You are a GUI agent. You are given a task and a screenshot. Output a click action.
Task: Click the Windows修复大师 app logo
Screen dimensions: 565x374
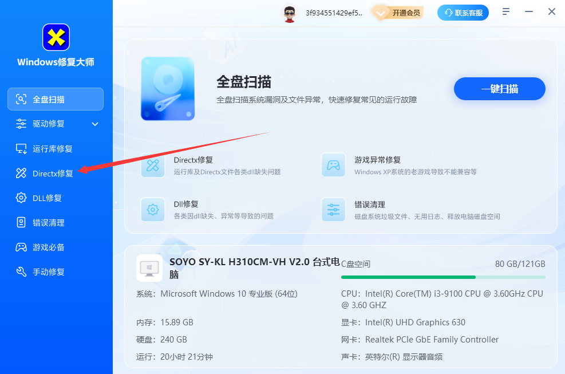tap(56, 37)
